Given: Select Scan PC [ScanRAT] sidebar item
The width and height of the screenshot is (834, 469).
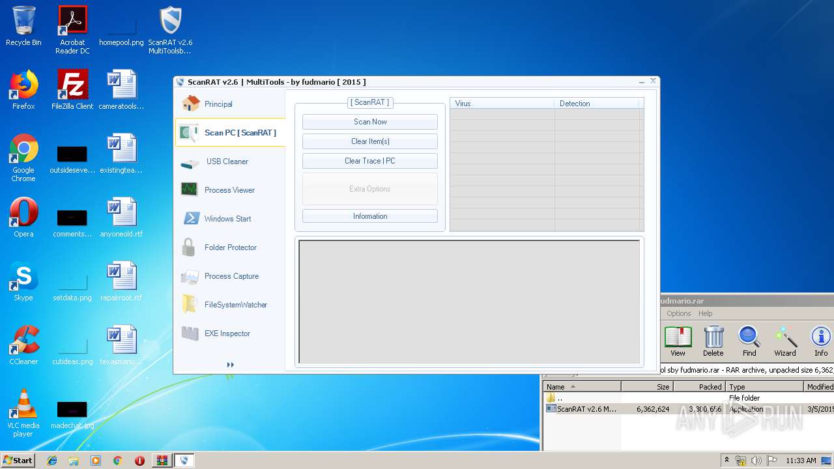Looking at the screenshot, I should [x=230, y=133].
